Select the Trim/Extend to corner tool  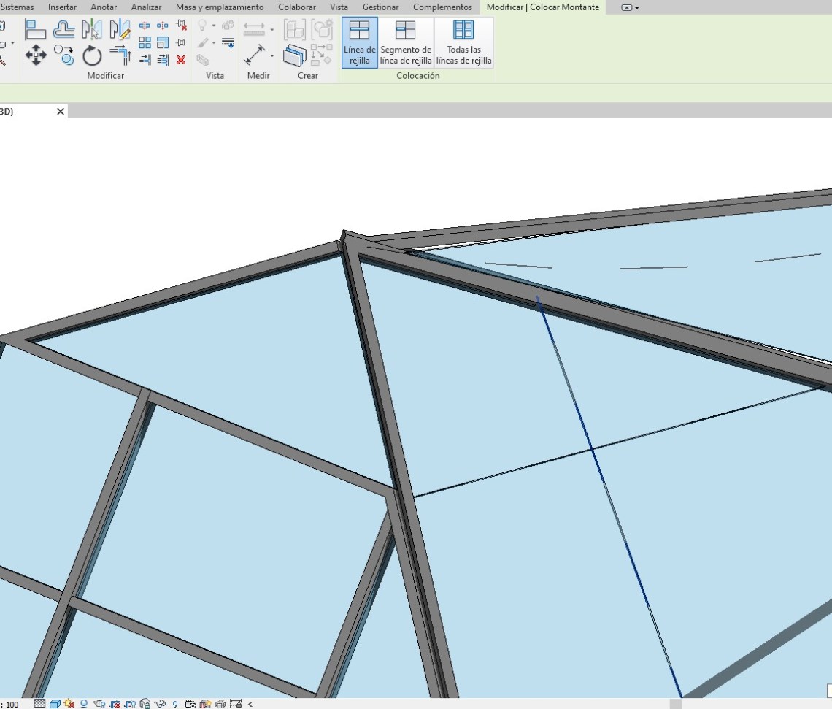click(x=120, y=55)
